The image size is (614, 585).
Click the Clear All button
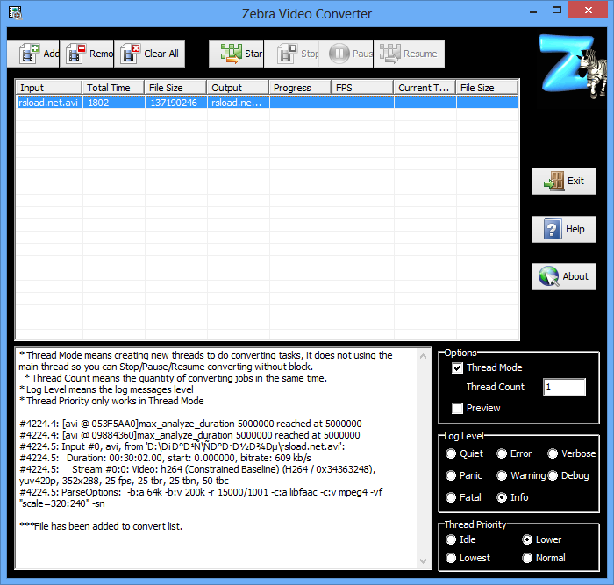150,54
